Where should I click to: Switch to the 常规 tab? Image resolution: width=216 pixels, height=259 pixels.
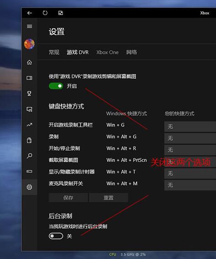tap(54, 52)
